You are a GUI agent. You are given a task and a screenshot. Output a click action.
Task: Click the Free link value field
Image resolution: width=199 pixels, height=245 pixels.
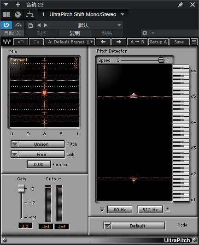coord(41,154)
